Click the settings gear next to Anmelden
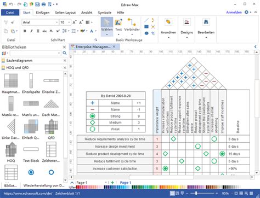This screenshot has width=260, height=198. (246, 12)
